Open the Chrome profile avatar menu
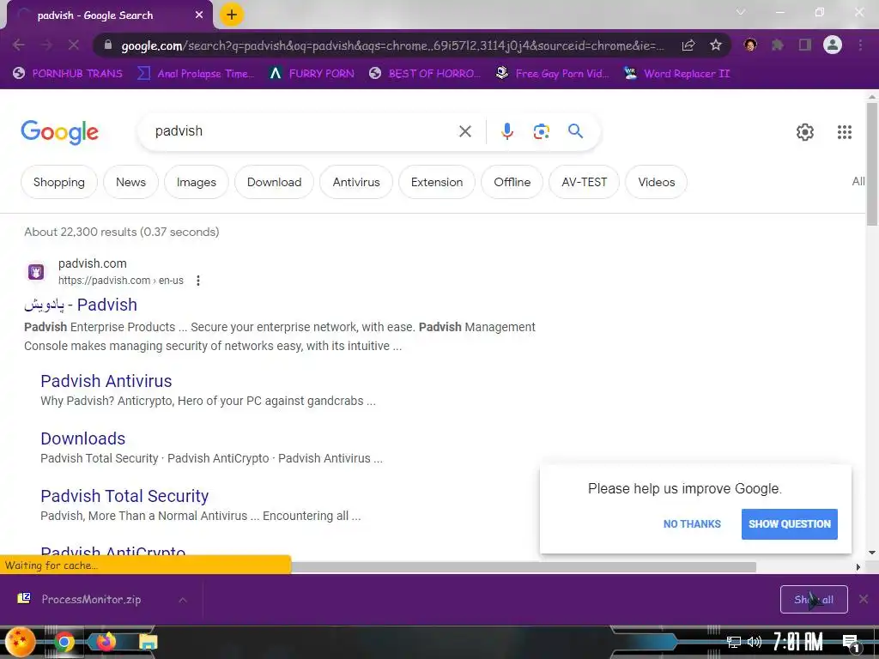879x659 pixels. click(833, 45)
